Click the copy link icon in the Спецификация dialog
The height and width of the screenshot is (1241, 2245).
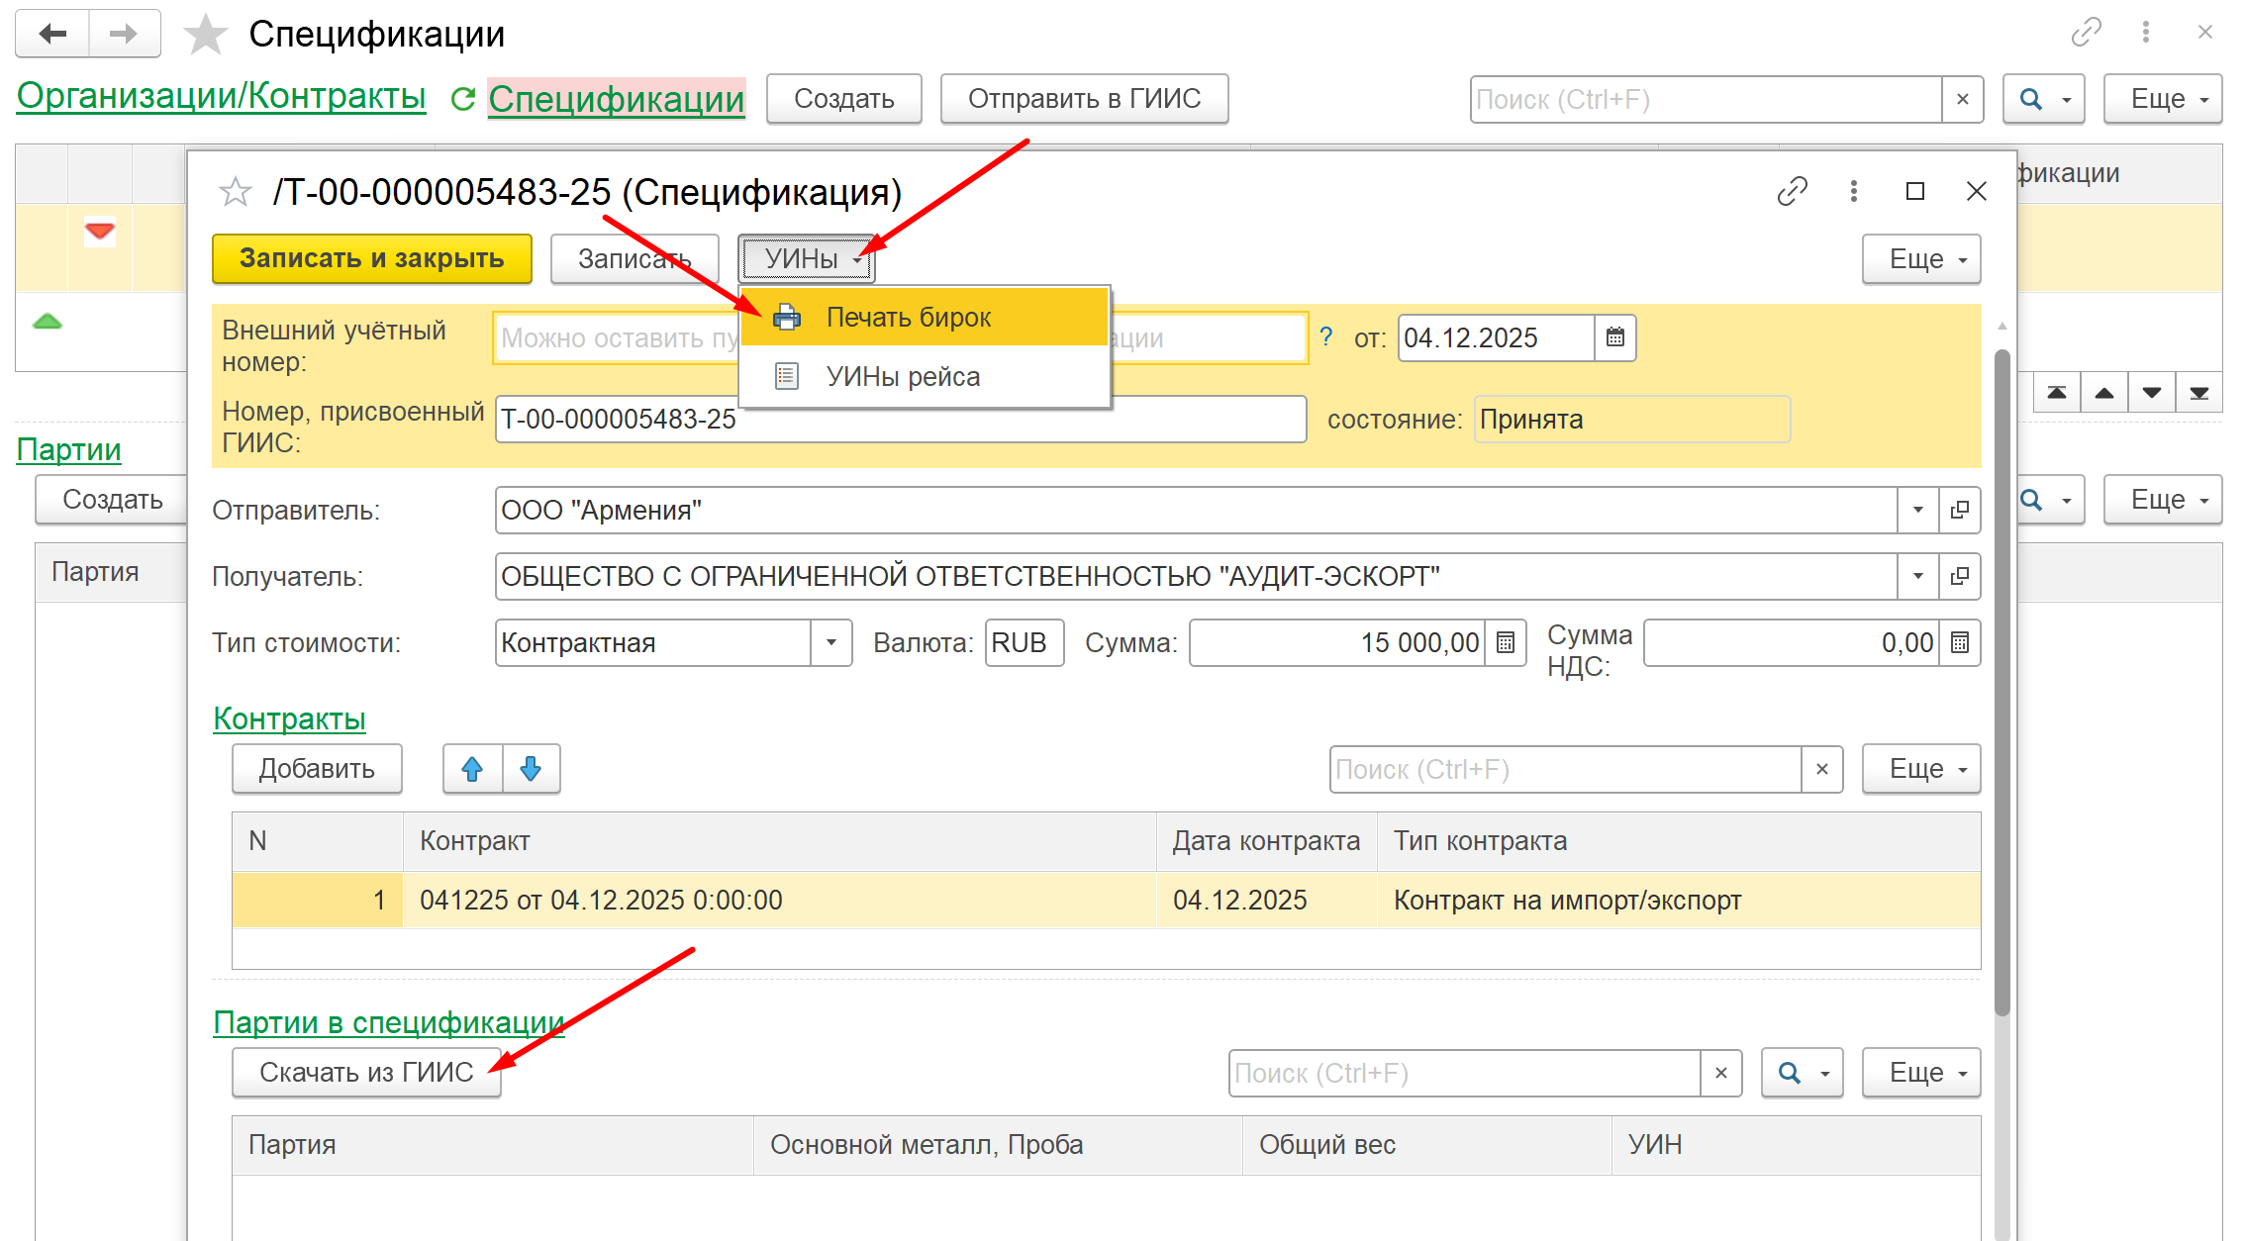point(1792,191)
